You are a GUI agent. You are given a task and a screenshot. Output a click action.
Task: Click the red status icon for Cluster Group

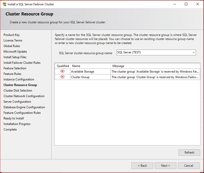click(x=62, y=77)
